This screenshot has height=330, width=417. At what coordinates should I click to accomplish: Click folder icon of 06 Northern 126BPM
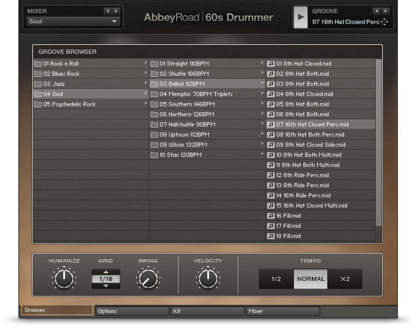click(154, 114)
